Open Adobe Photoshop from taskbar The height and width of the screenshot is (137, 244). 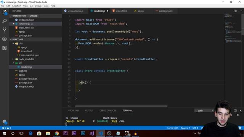tap(83, 134)
